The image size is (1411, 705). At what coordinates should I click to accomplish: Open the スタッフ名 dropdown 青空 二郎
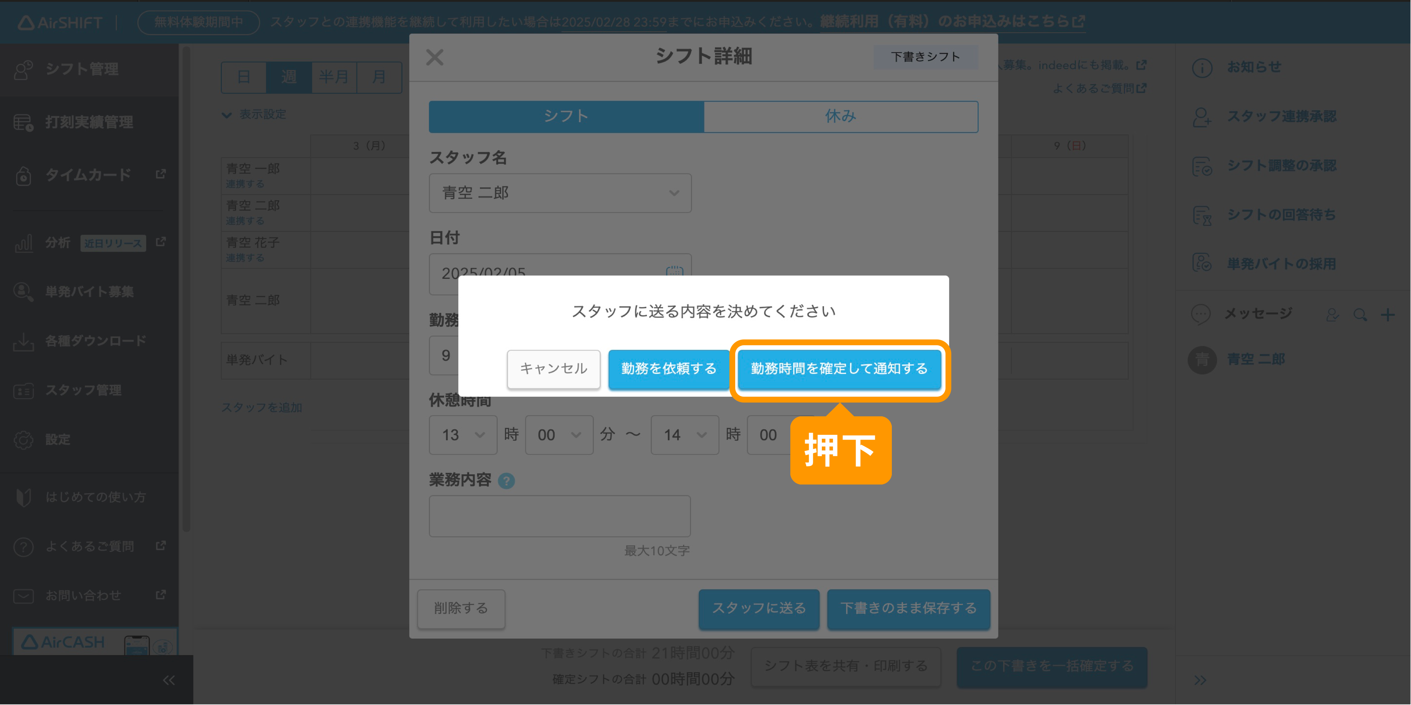click(560, 193)
